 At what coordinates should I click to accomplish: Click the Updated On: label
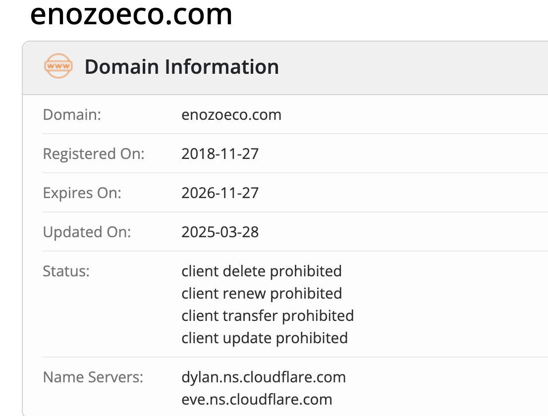pos(87,232)
